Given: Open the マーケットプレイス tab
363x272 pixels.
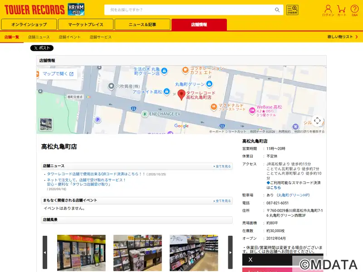Looking at the screenshot, I should 86,24.
